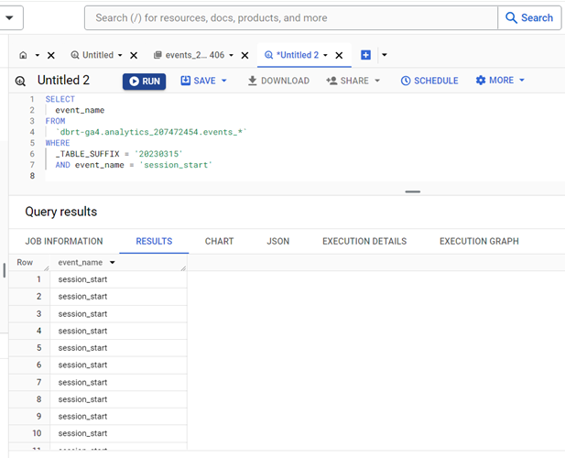The image size is (565, 458).
Task: Open the JOB INFORMATION tab
Action: tap(64, 241)
